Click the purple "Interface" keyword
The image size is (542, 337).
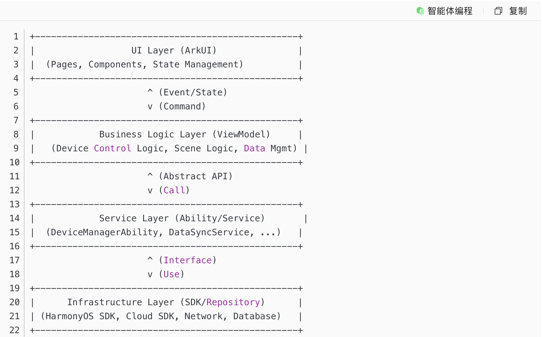(x=188, y=260)
